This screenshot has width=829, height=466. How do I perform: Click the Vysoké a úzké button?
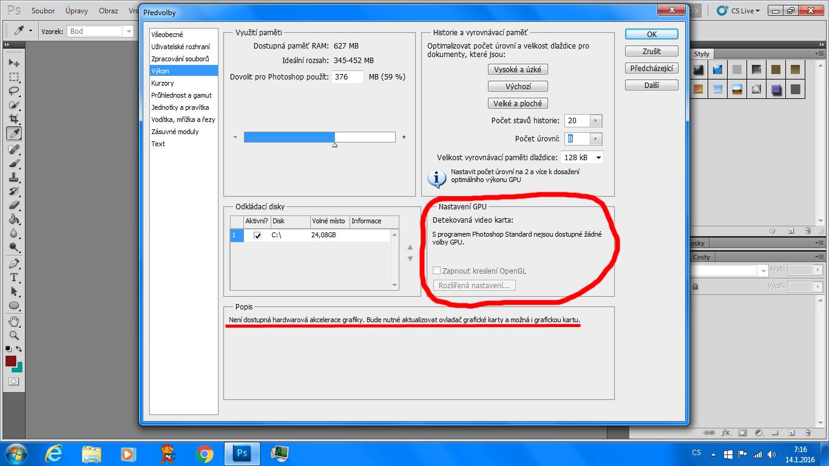[x=518, y=70]
